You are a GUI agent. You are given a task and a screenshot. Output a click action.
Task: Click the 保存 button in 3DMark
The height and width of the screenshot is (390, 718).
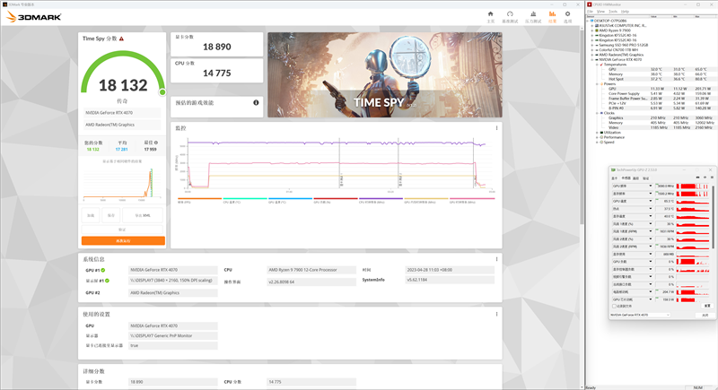110,215
